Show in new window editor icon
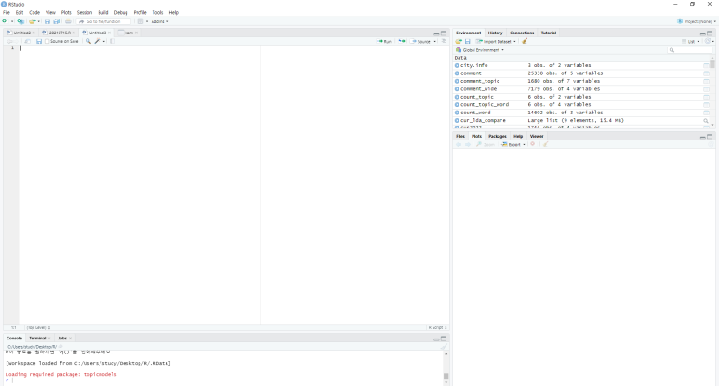Viewport: 719px width, 386px height. click(28, 41)
